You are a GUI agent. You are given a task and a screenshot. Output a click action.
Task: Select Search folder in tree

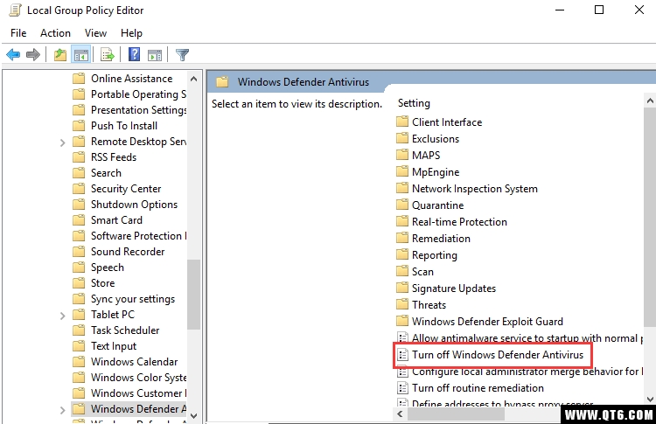(97, 173)
